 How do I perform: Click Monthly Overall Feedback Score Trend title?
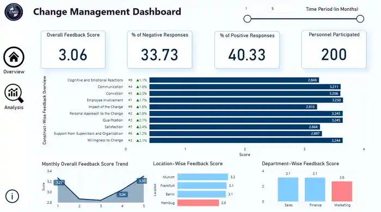click(x=85, y=164)
